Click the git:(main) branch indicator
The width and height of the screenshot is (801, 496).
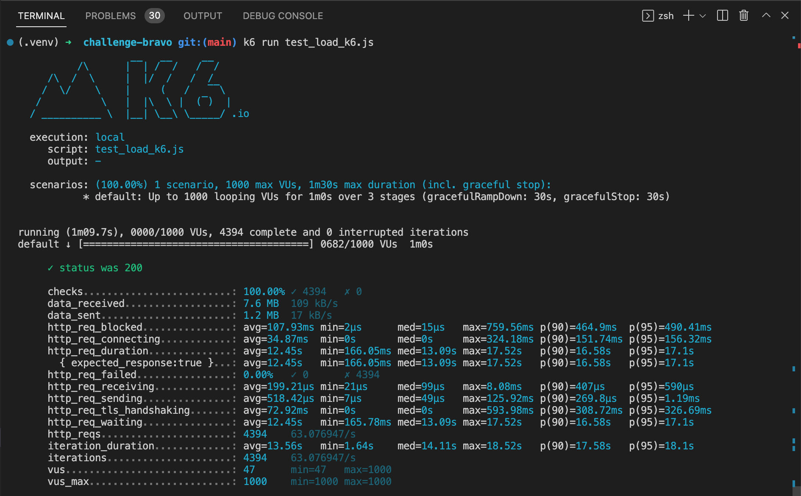[x=207, y=42]
